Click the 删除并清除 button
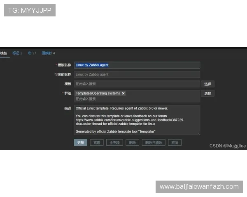The image size is (247, 197). point(154,143)
